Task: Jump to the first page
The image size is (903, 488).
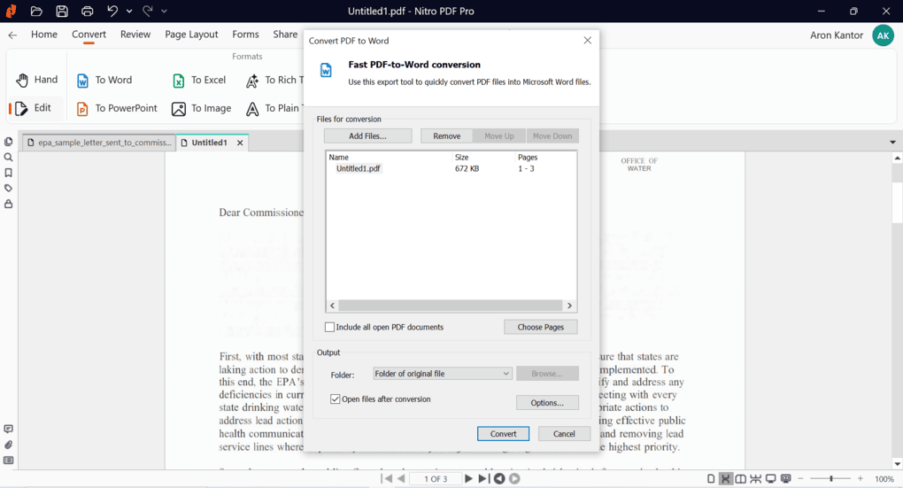Action: tap(387, 479)
